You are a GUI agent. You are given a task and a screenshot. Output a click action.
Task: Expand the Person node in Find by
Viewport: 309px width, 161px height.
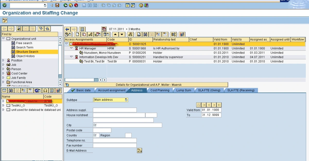click(x=3, y=69)
